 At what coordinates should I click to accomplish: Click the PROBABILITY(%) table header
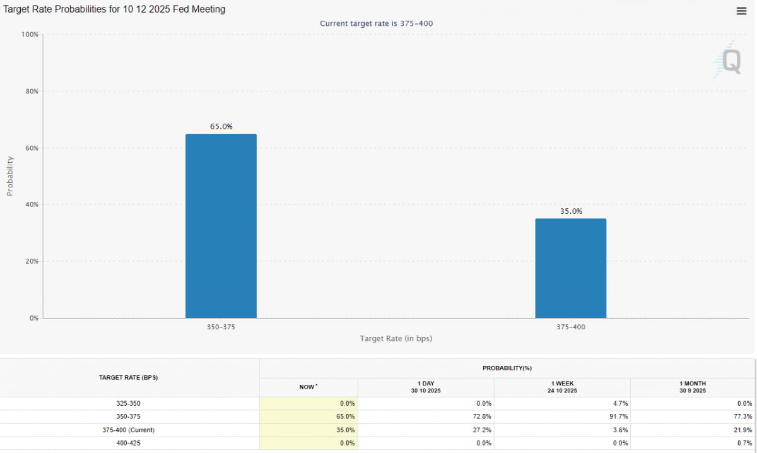[x=507, y=368]
